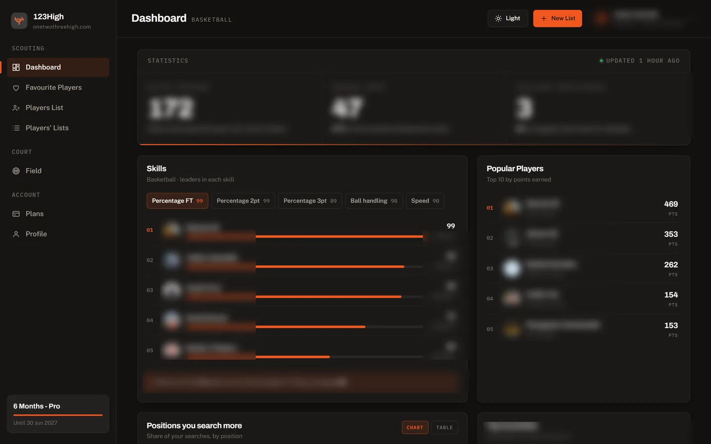Click the popular player row with 262 PTS

coord(584,269)
